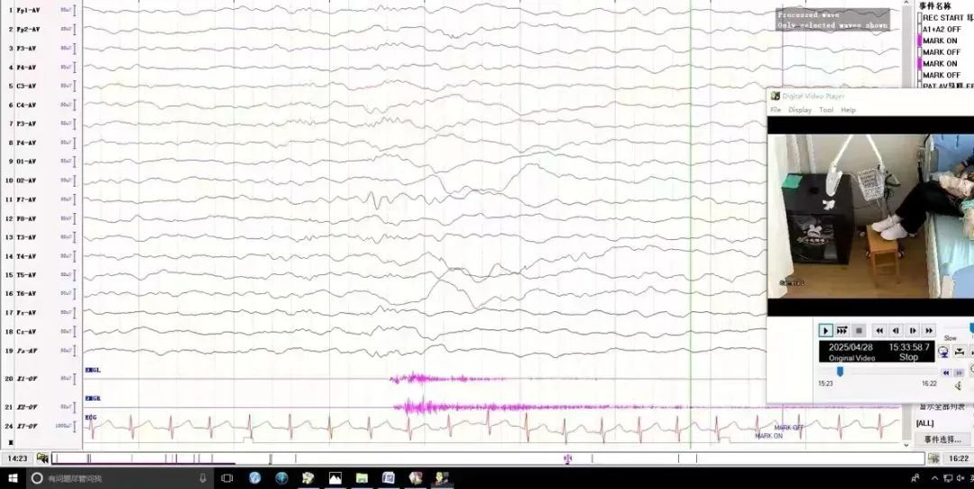Open the Display menu in video player
Viewport: 974px width, 489px height.
[x=800, y=110]
